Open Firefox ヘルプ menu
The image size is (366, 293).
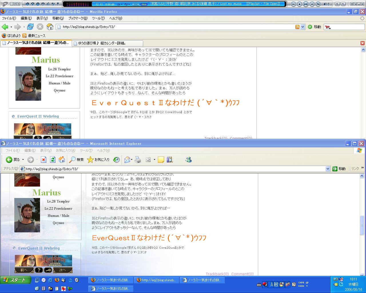(x=116, y=18)
